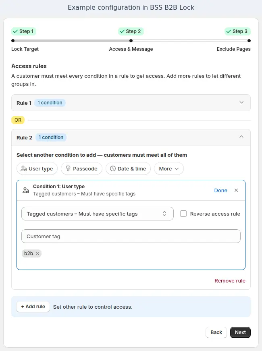The width and height of the screenshot is (262, 351).
Task: Add a User type condition
Action: [x=37, y=168]
